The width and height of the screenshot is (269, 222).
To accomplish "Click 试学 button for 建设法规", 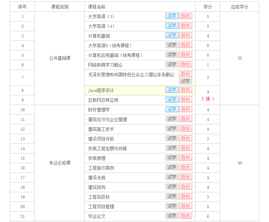I will [x=172, y=177].
